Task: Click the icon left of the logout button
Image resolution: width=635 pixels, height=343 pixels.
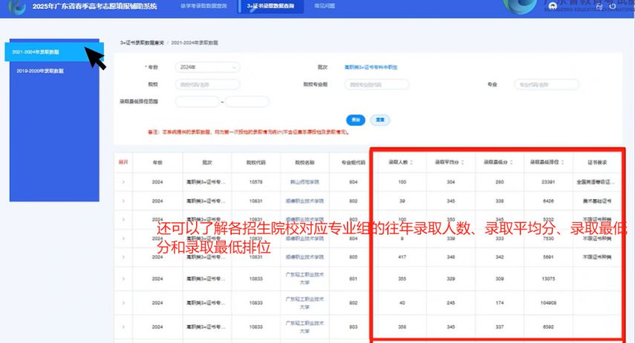Action: click(610, 6)
